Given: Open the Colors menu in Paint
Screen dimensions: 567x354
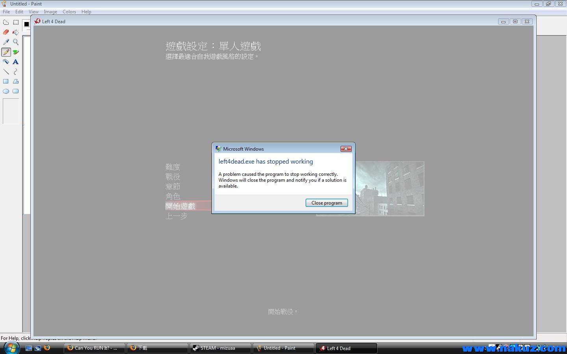Looking at the screenshot, I should [x=69, y=12].
